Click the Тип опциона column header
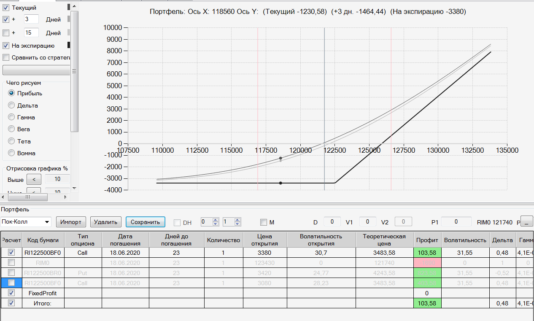 coord(83,240)
